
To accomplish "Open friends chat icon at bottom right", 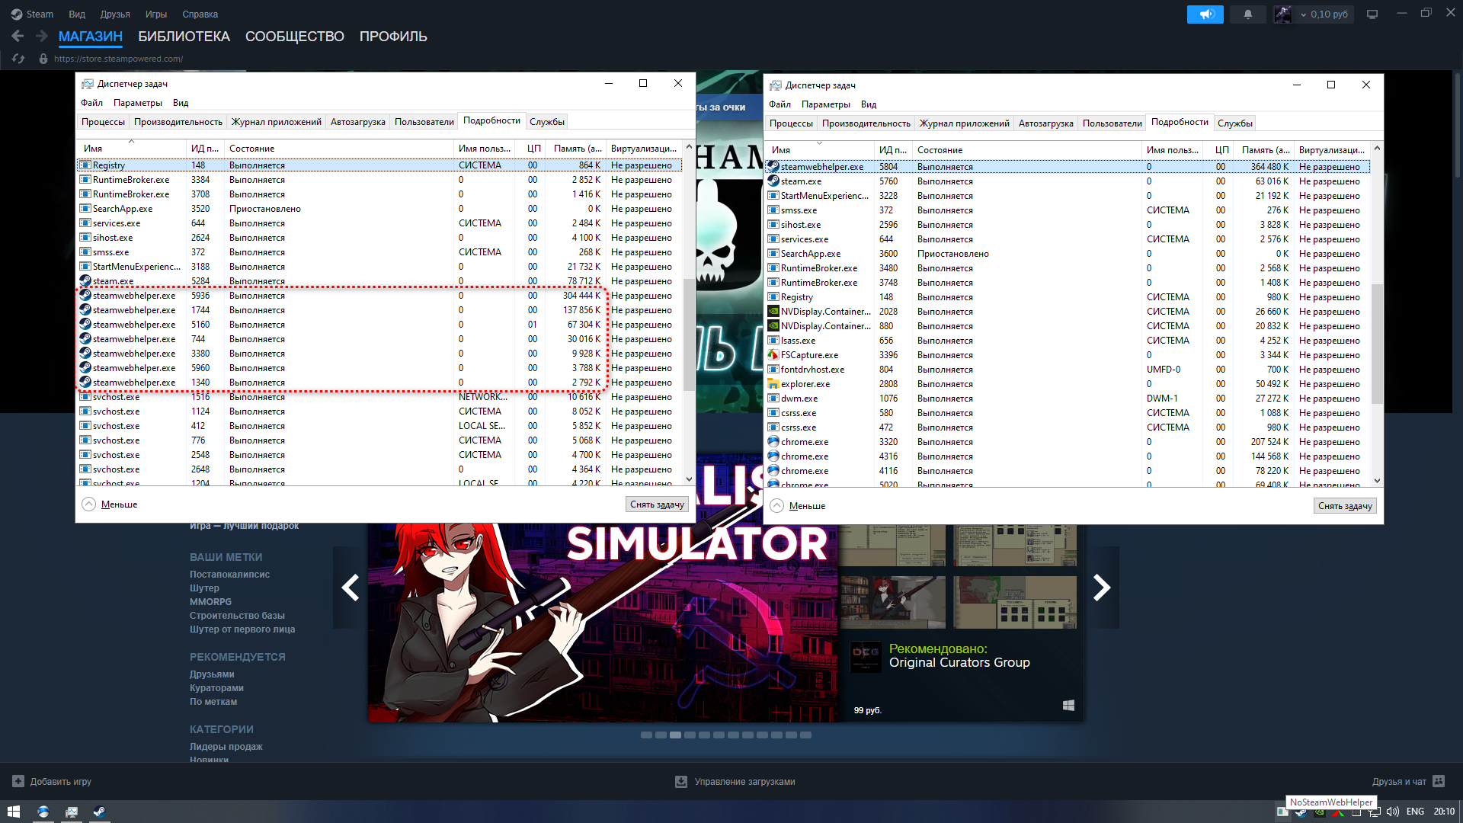I will tap(1439, 781).
